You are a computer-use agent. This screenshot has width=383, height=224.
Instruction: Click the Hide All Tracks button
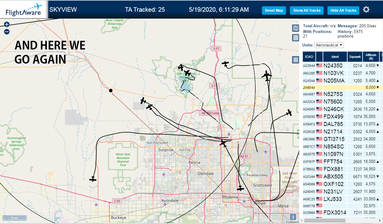(343, 10)
